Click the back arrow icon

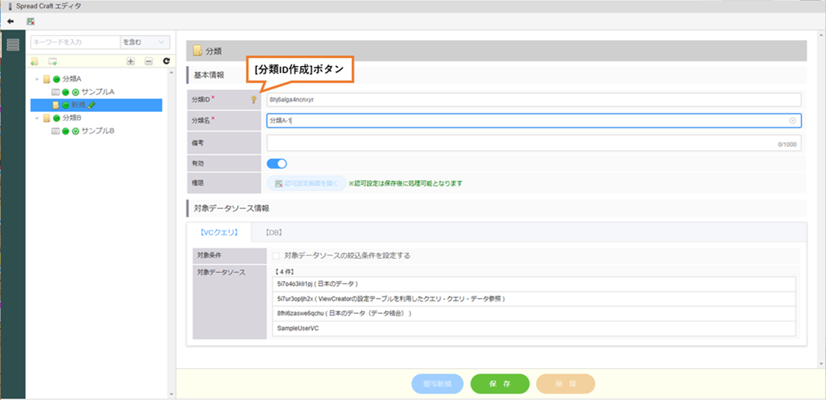(x=10, y=21)
